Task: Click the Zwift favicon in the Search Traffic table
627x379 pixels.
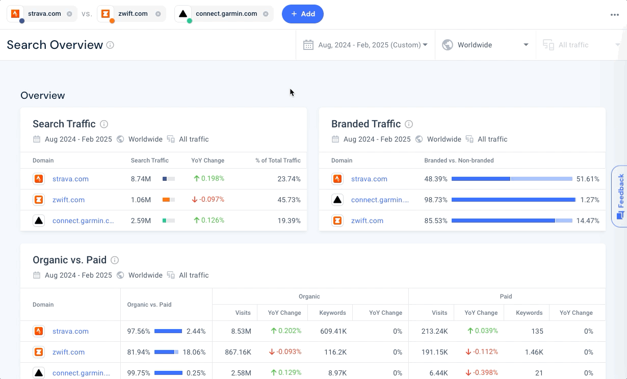Action: tap(39, 200)
